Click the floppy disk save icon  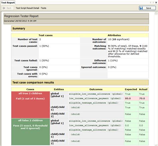(141, 8)
